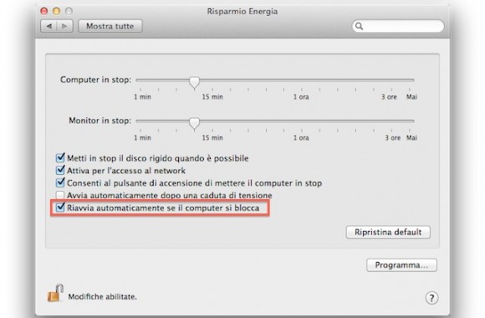Uncheck Metti in stop il disco rigido
This screenshot has width=485, height=318.
pyautogui.click(x=60, y=158)
